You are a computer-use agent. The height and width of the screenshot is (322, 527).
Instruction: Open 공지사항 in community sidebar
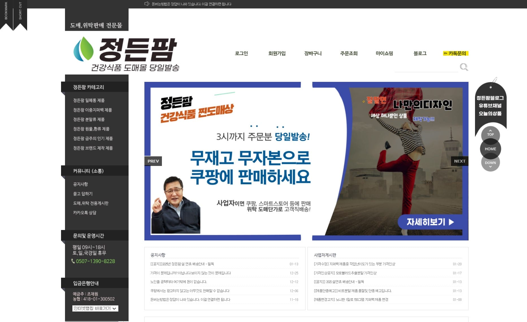coord(81,184)
